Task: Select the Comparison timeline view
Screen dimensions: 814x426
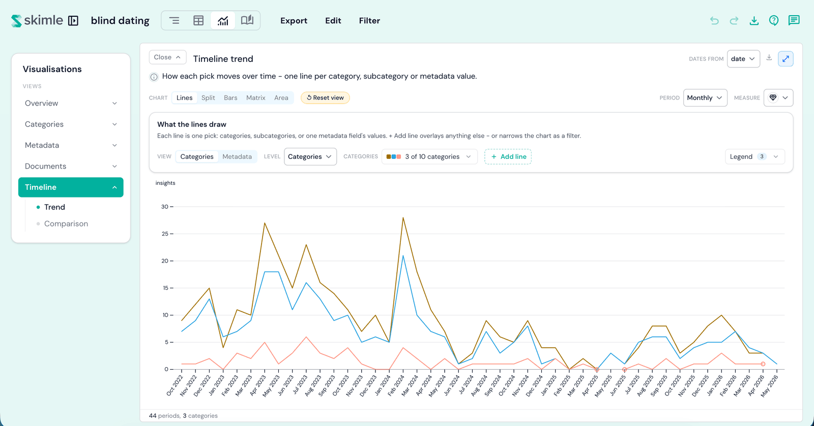Action: tap(66, 224)
